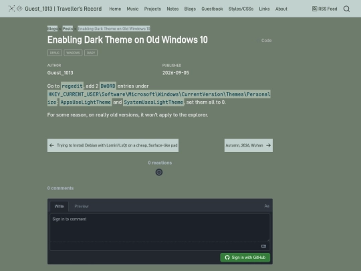
Task: Click the Guest_1013 Traveller's Record site title
Action: point(64,9)
